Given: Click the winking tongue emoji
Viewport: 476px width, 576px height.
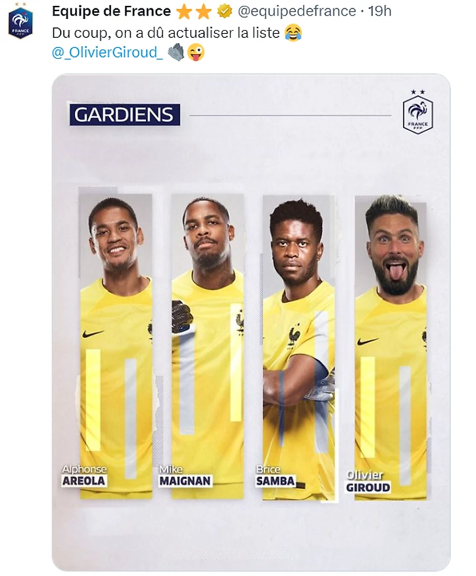Looking at the screenshot, I should [x=196, y=52].
